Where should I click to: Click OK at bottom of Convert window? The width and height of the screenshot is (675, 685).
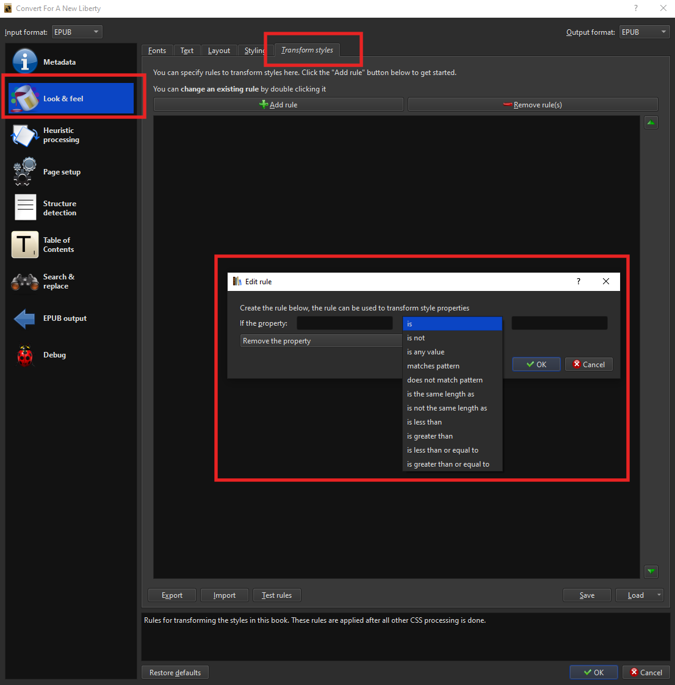594,672
